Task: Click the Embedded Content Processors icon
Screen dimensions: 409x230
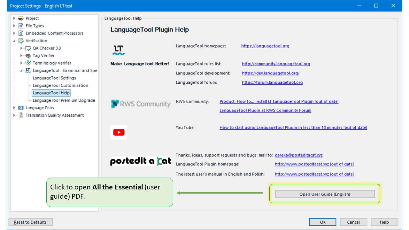Action: coord(21,33)
